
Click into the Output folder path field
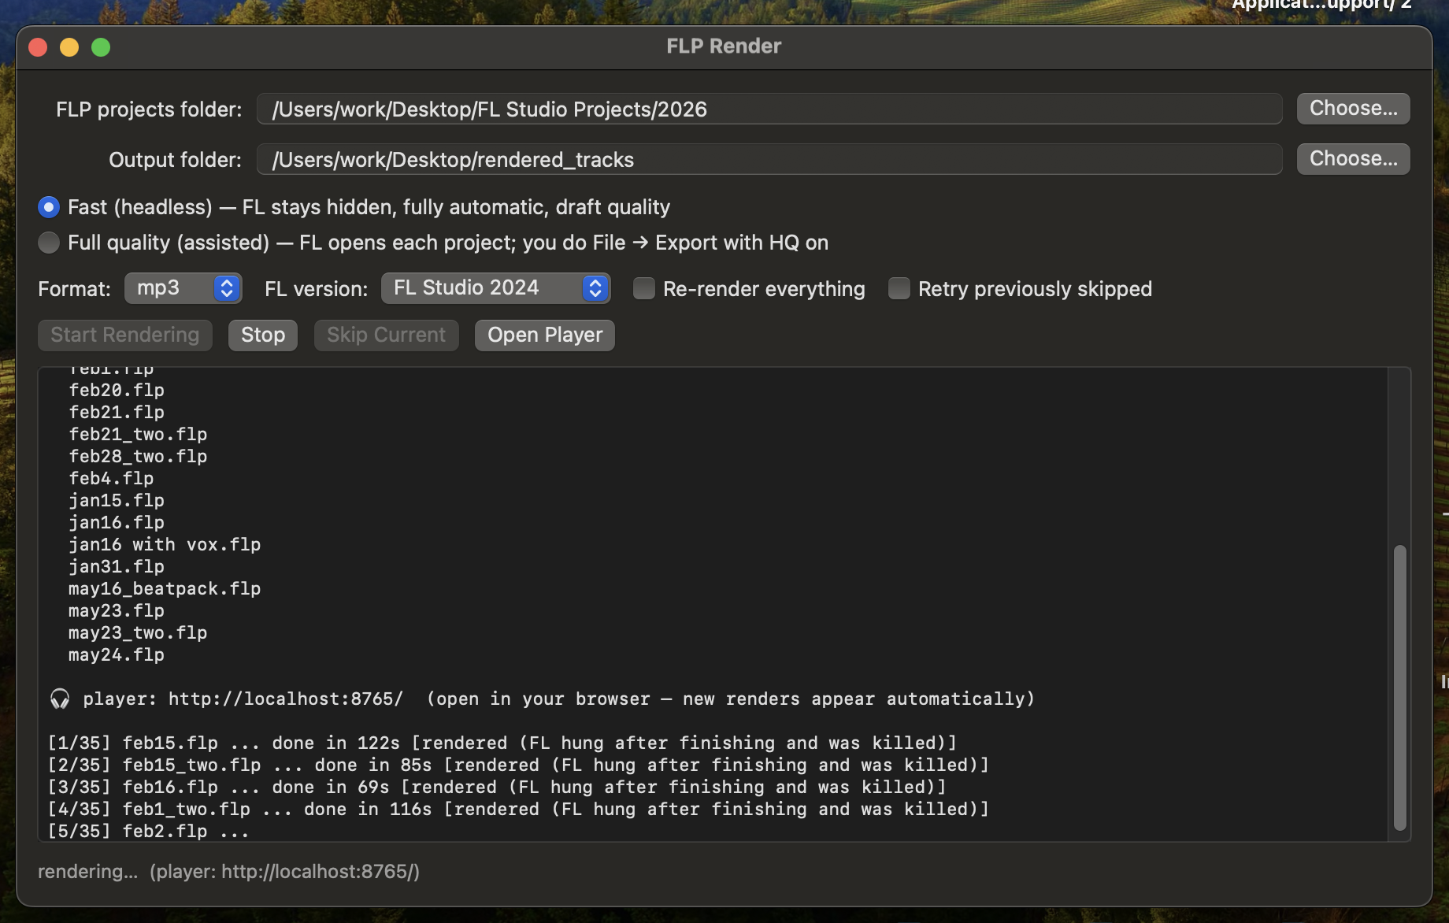pyautogui.click(x=769, y=159)
